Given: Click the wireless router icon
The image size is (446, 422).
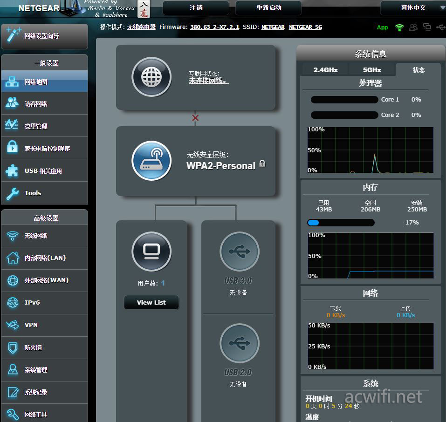Looking at the screenshot, I should pyautogui.click(x=151, y=161).
